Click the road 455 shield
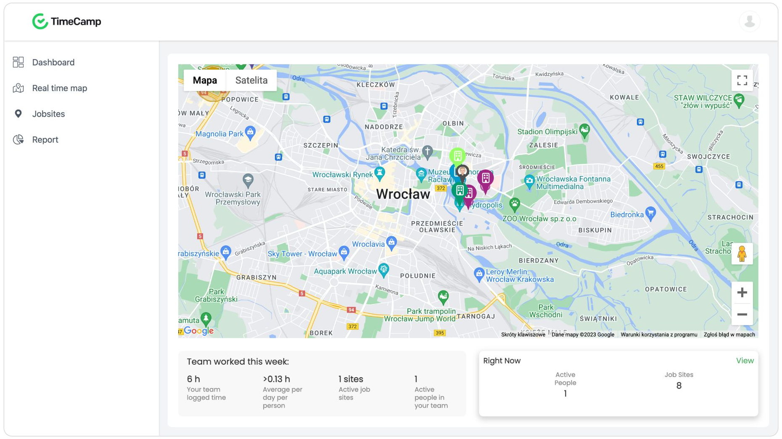 tap(659, 166)
